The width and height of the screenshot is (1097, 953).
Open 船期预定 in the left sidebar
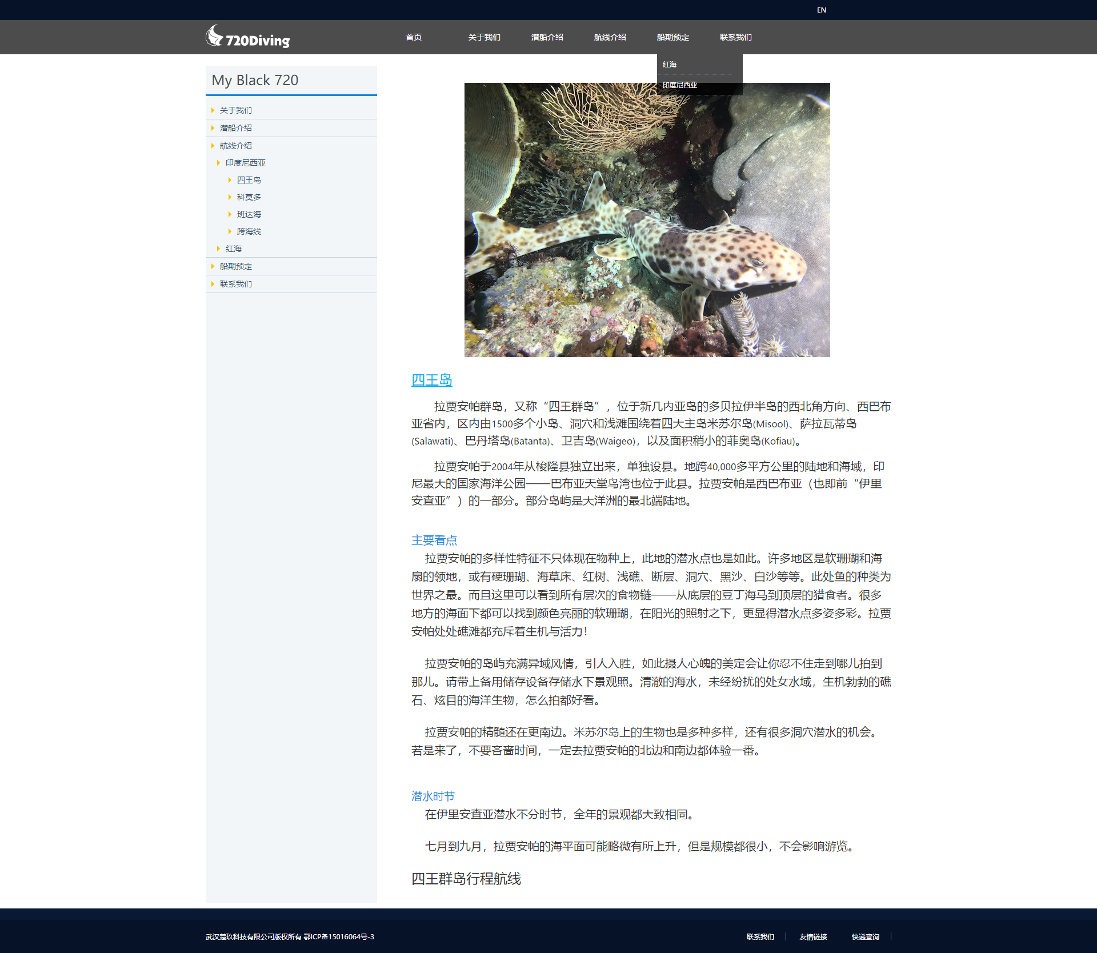[x=235, y=266]
